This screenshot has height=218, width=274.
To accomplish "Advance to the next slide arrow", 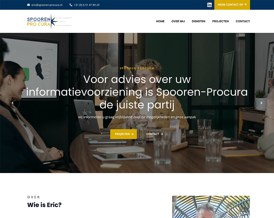I will coord(261,103).
